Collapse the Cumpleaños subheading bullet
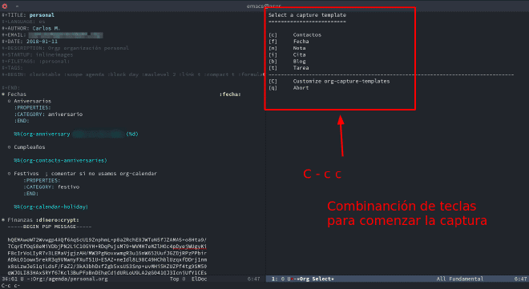Screen dimensions: 529x289 [10, 147]
